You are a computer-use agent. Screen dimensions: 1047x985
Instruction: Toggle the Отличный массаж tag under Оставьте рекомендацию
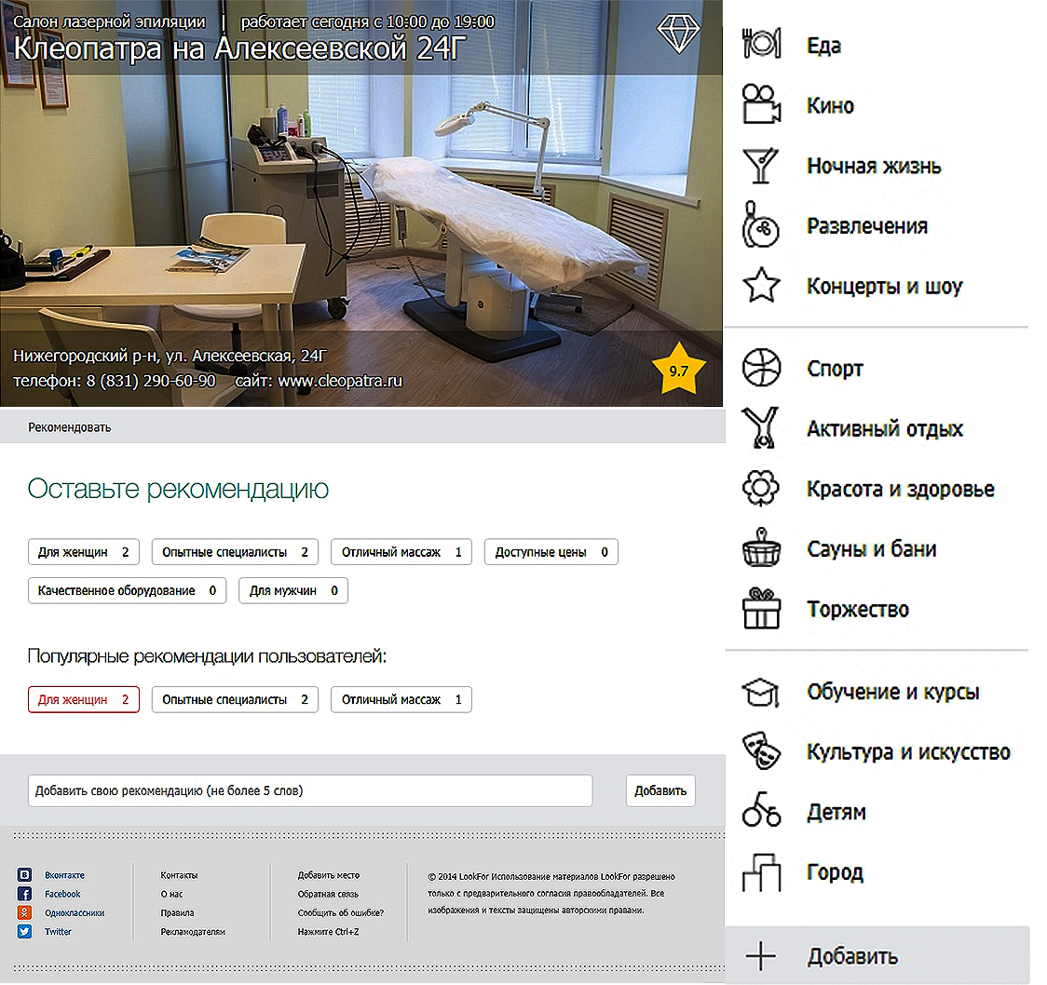[x=401, y=552]
